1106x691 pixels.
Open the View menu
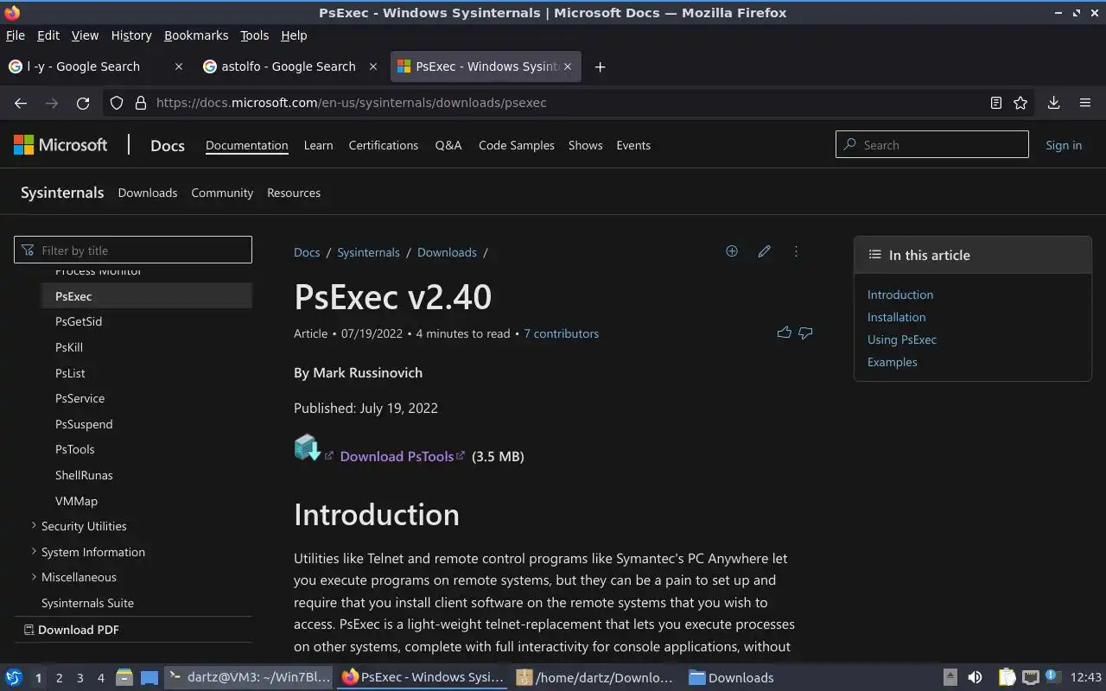[85, 35]
